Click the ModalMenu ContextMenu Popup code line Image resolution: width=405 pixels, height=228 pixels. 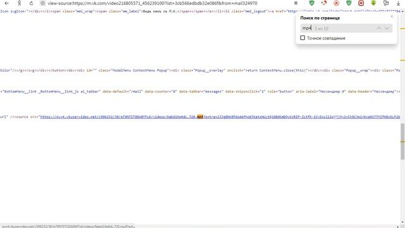[x=200, y=70]
